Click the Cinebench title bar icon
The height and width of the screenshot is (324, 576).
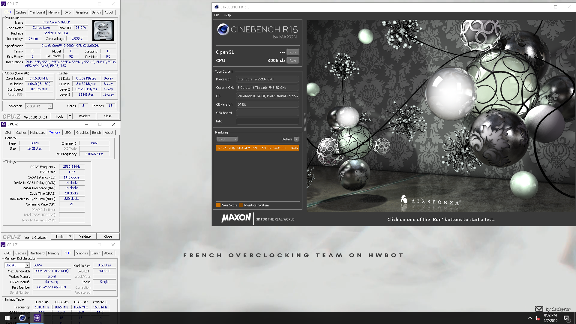coord(217,7)
